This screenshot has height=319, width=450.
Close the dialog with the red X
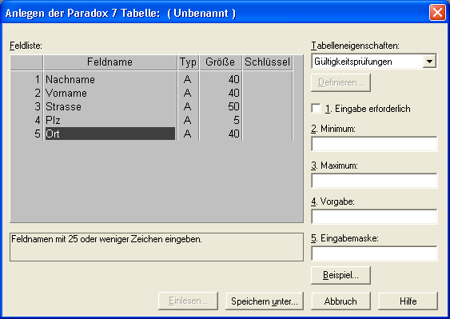point(437,13)
